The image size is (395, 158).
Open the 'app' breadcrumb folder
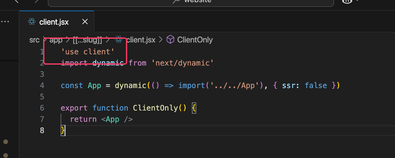(56, 40)
